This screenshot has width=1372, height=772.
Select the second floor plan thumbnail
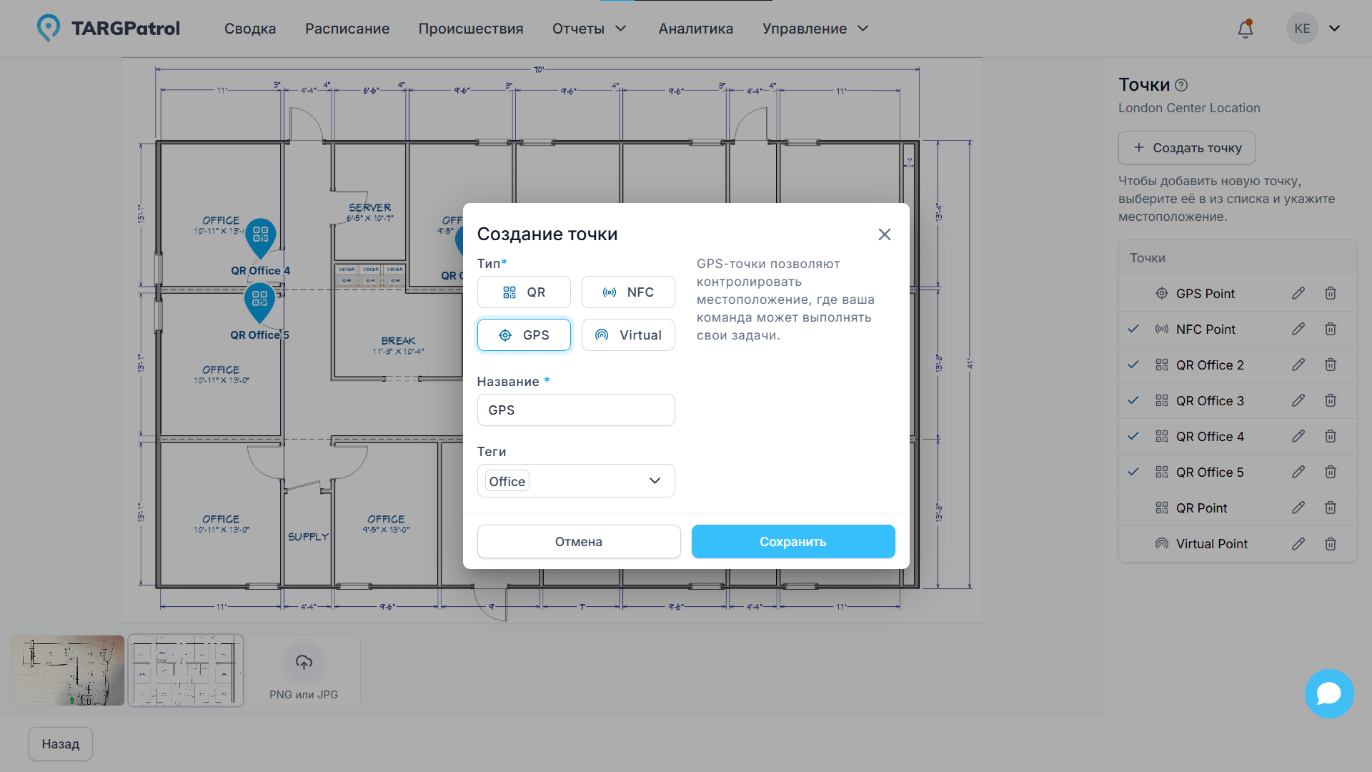(185, 670)
